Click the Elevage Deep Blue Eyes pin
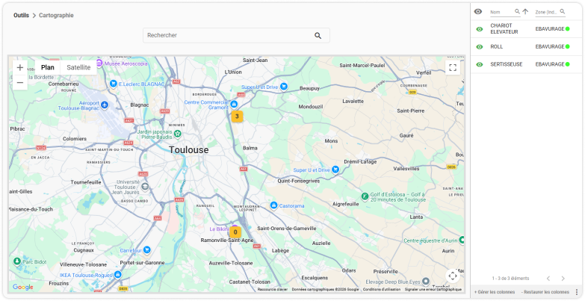Viewport: 585px width, 301px height. [x=426, y=282]
